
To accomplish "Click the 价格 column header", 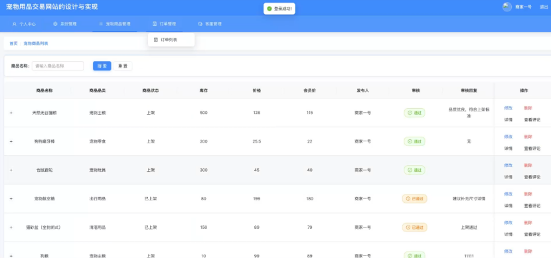I will pyautogui.click(x=256, y=91).
